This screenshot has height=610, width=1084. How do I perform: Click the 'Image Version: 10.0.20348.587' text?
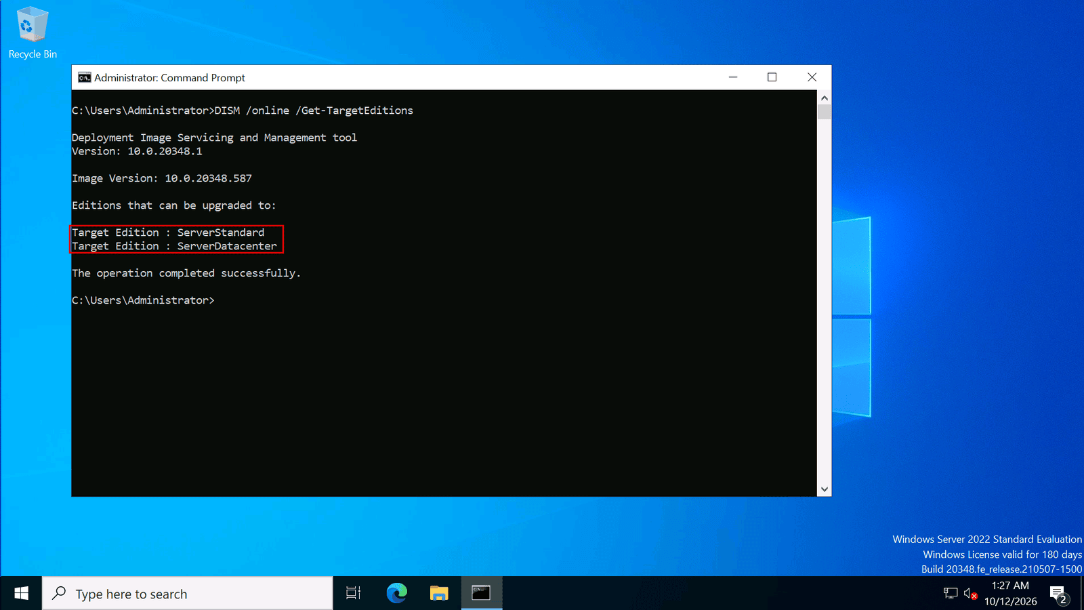(162, 178)
